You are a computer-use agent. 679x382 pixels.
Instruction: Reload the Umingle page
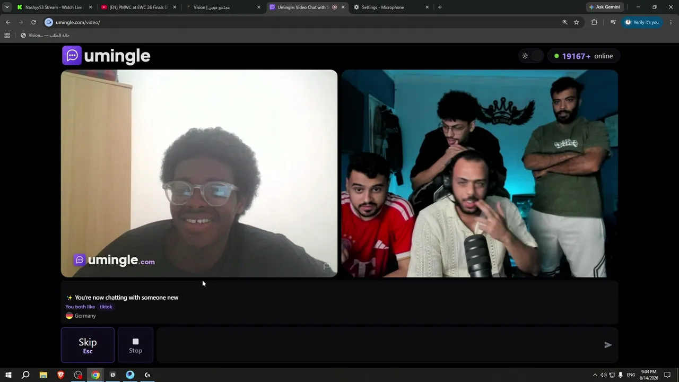pos(33,22)
